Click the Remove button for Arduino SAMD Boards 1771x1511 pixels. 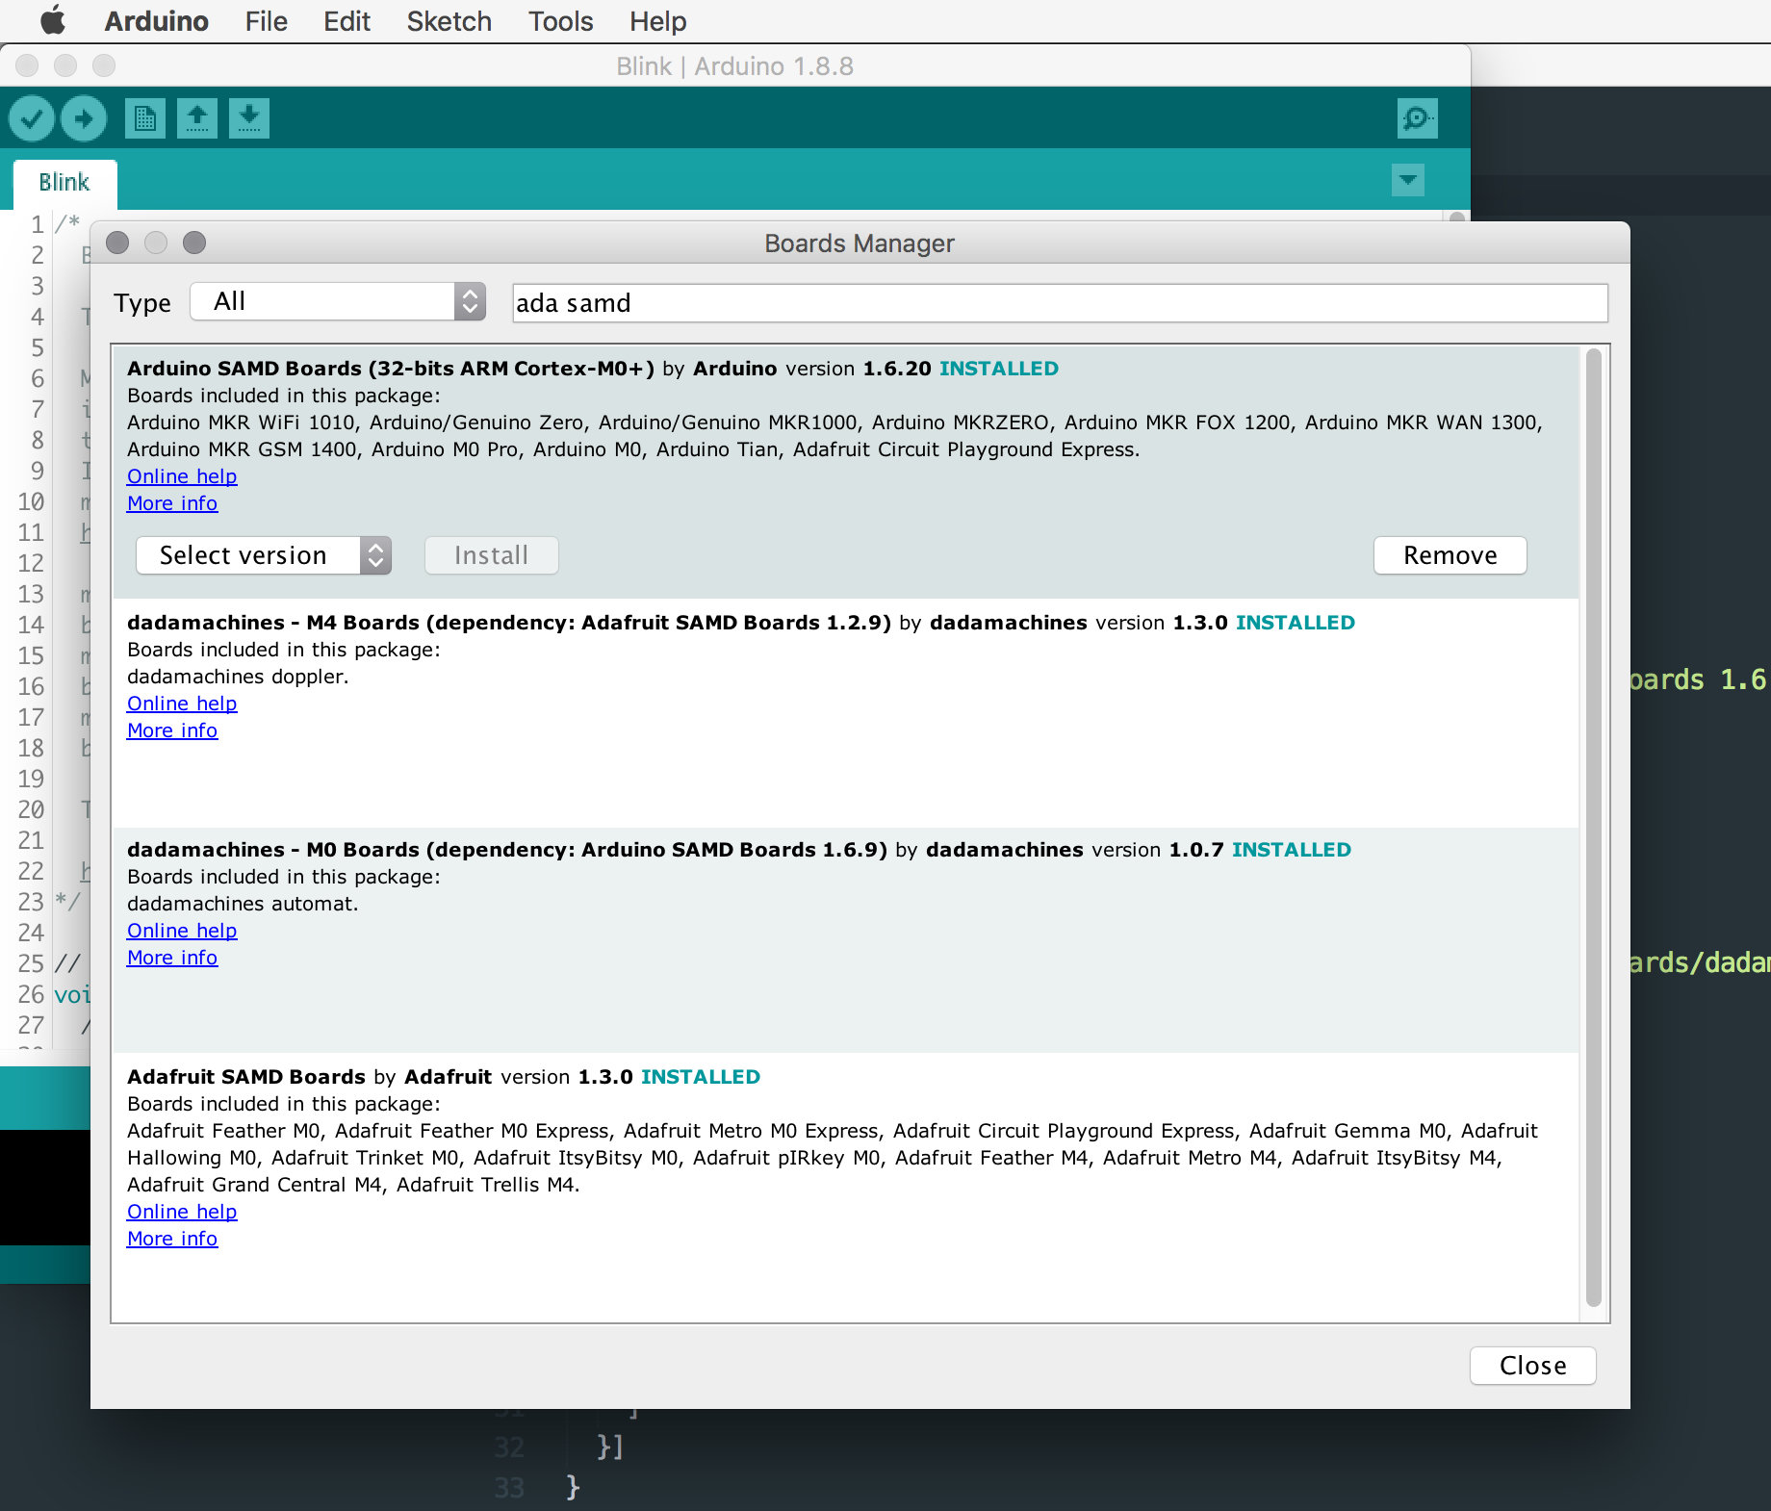coord(1450,555)
